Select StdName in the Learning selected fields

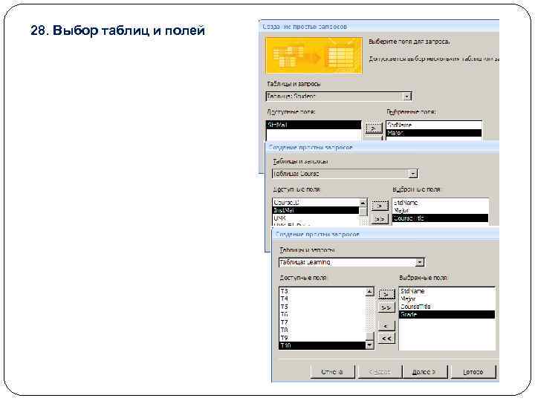pyautogui.click(x=447, y=291)
